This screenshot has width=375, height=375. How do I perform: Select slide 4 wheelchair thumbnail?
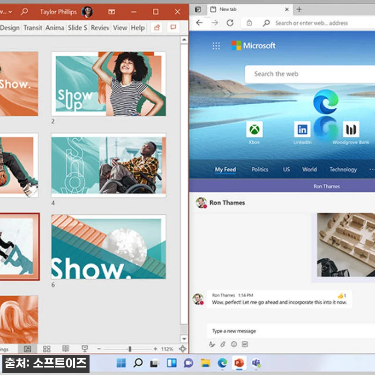coord(109,165)
